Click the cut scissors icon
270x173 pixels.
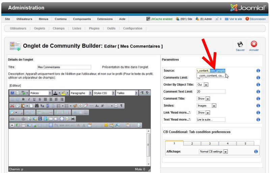pos(12,106)
